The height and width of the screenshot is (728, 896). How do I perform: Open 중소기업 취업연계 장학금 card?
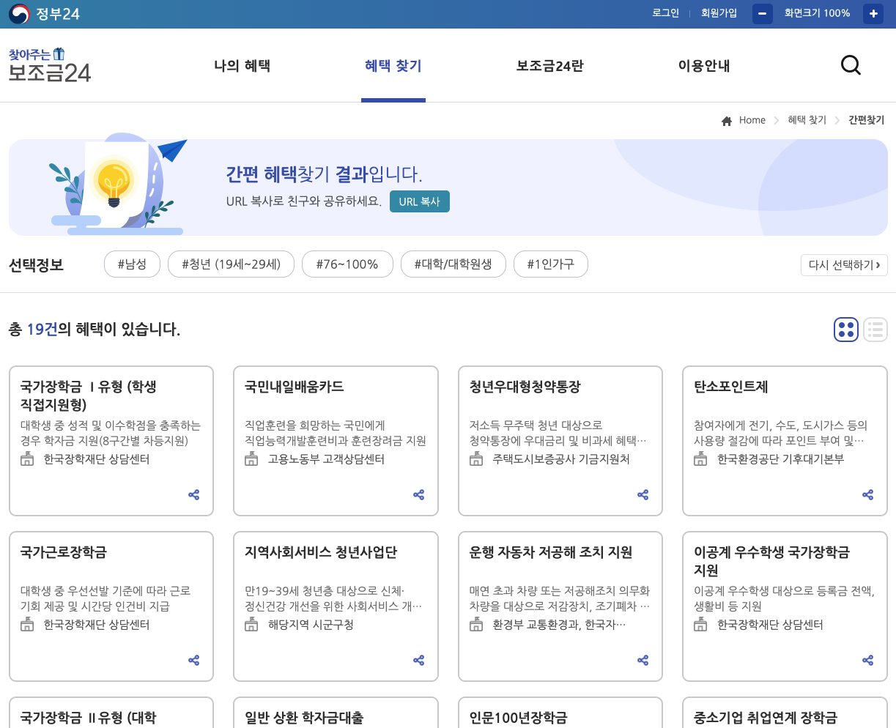pos(766,718)
